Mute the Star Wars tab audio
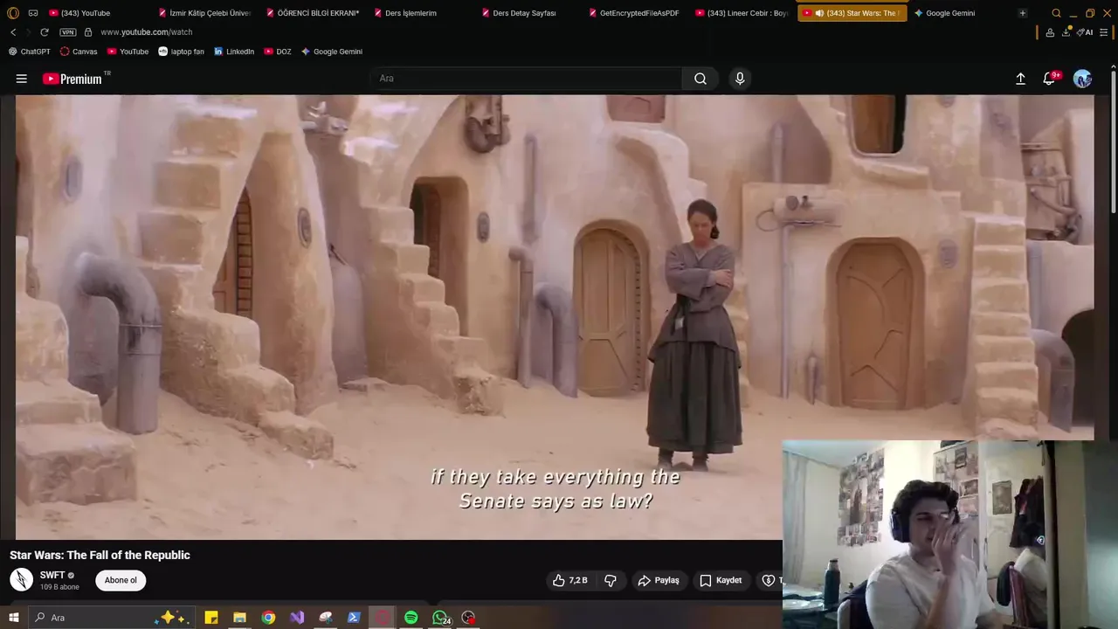Image resolution: width=1118 pixels, height=629 pixels. pyautogui.click(x=819, y=13)
